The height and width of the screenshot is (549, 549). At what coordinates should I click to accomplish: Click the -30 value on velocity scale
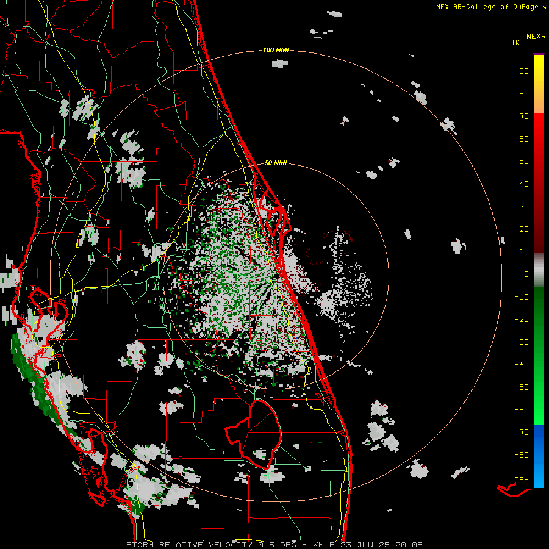coord(522,342)
